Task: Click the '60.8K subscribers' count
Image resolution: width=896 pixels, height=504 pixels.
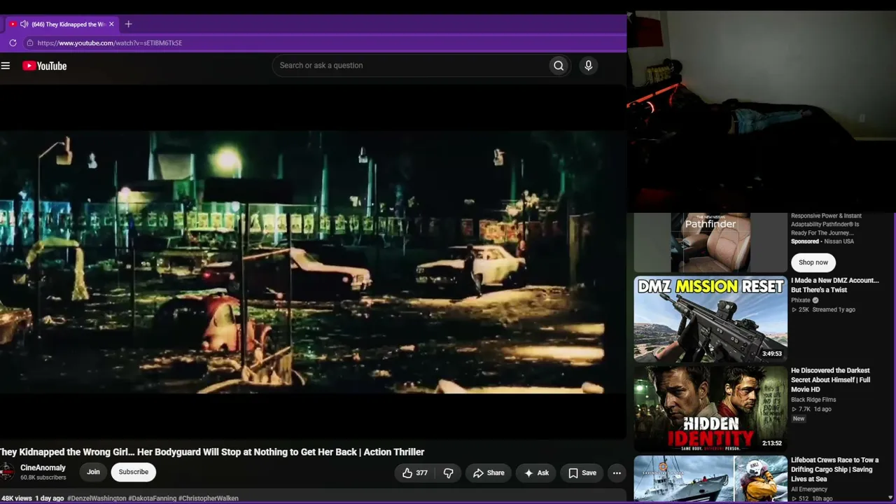Action: click(43, 477)
